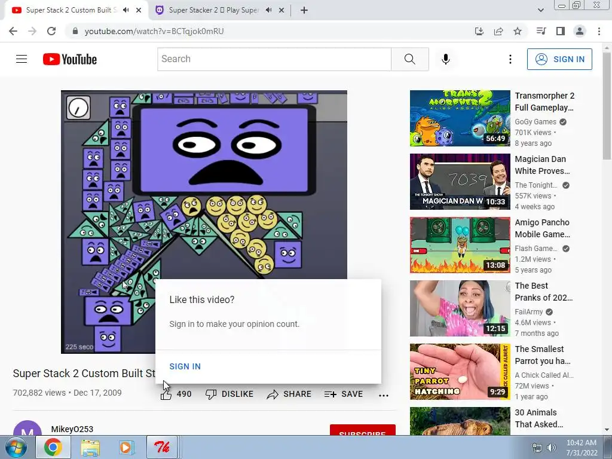Open Windows Media Player taskbar icon

click(x=126, y=447)
